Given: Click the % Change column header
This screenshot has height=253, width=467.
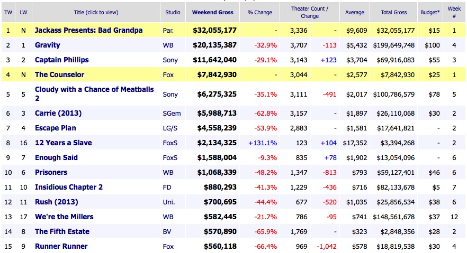Looking at the screenshot, I should pos(259,12).
